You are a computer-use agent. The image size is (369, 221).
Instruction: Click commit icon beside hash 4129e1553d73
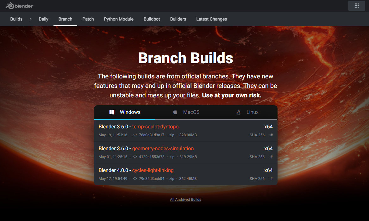[x=135, y=157]
